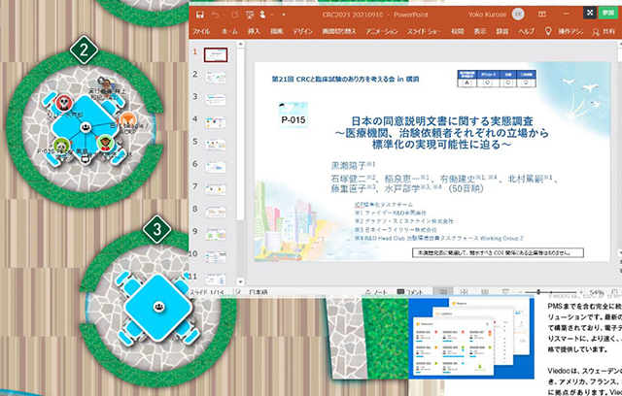Open ribbon display options icon

pos(542,15)
